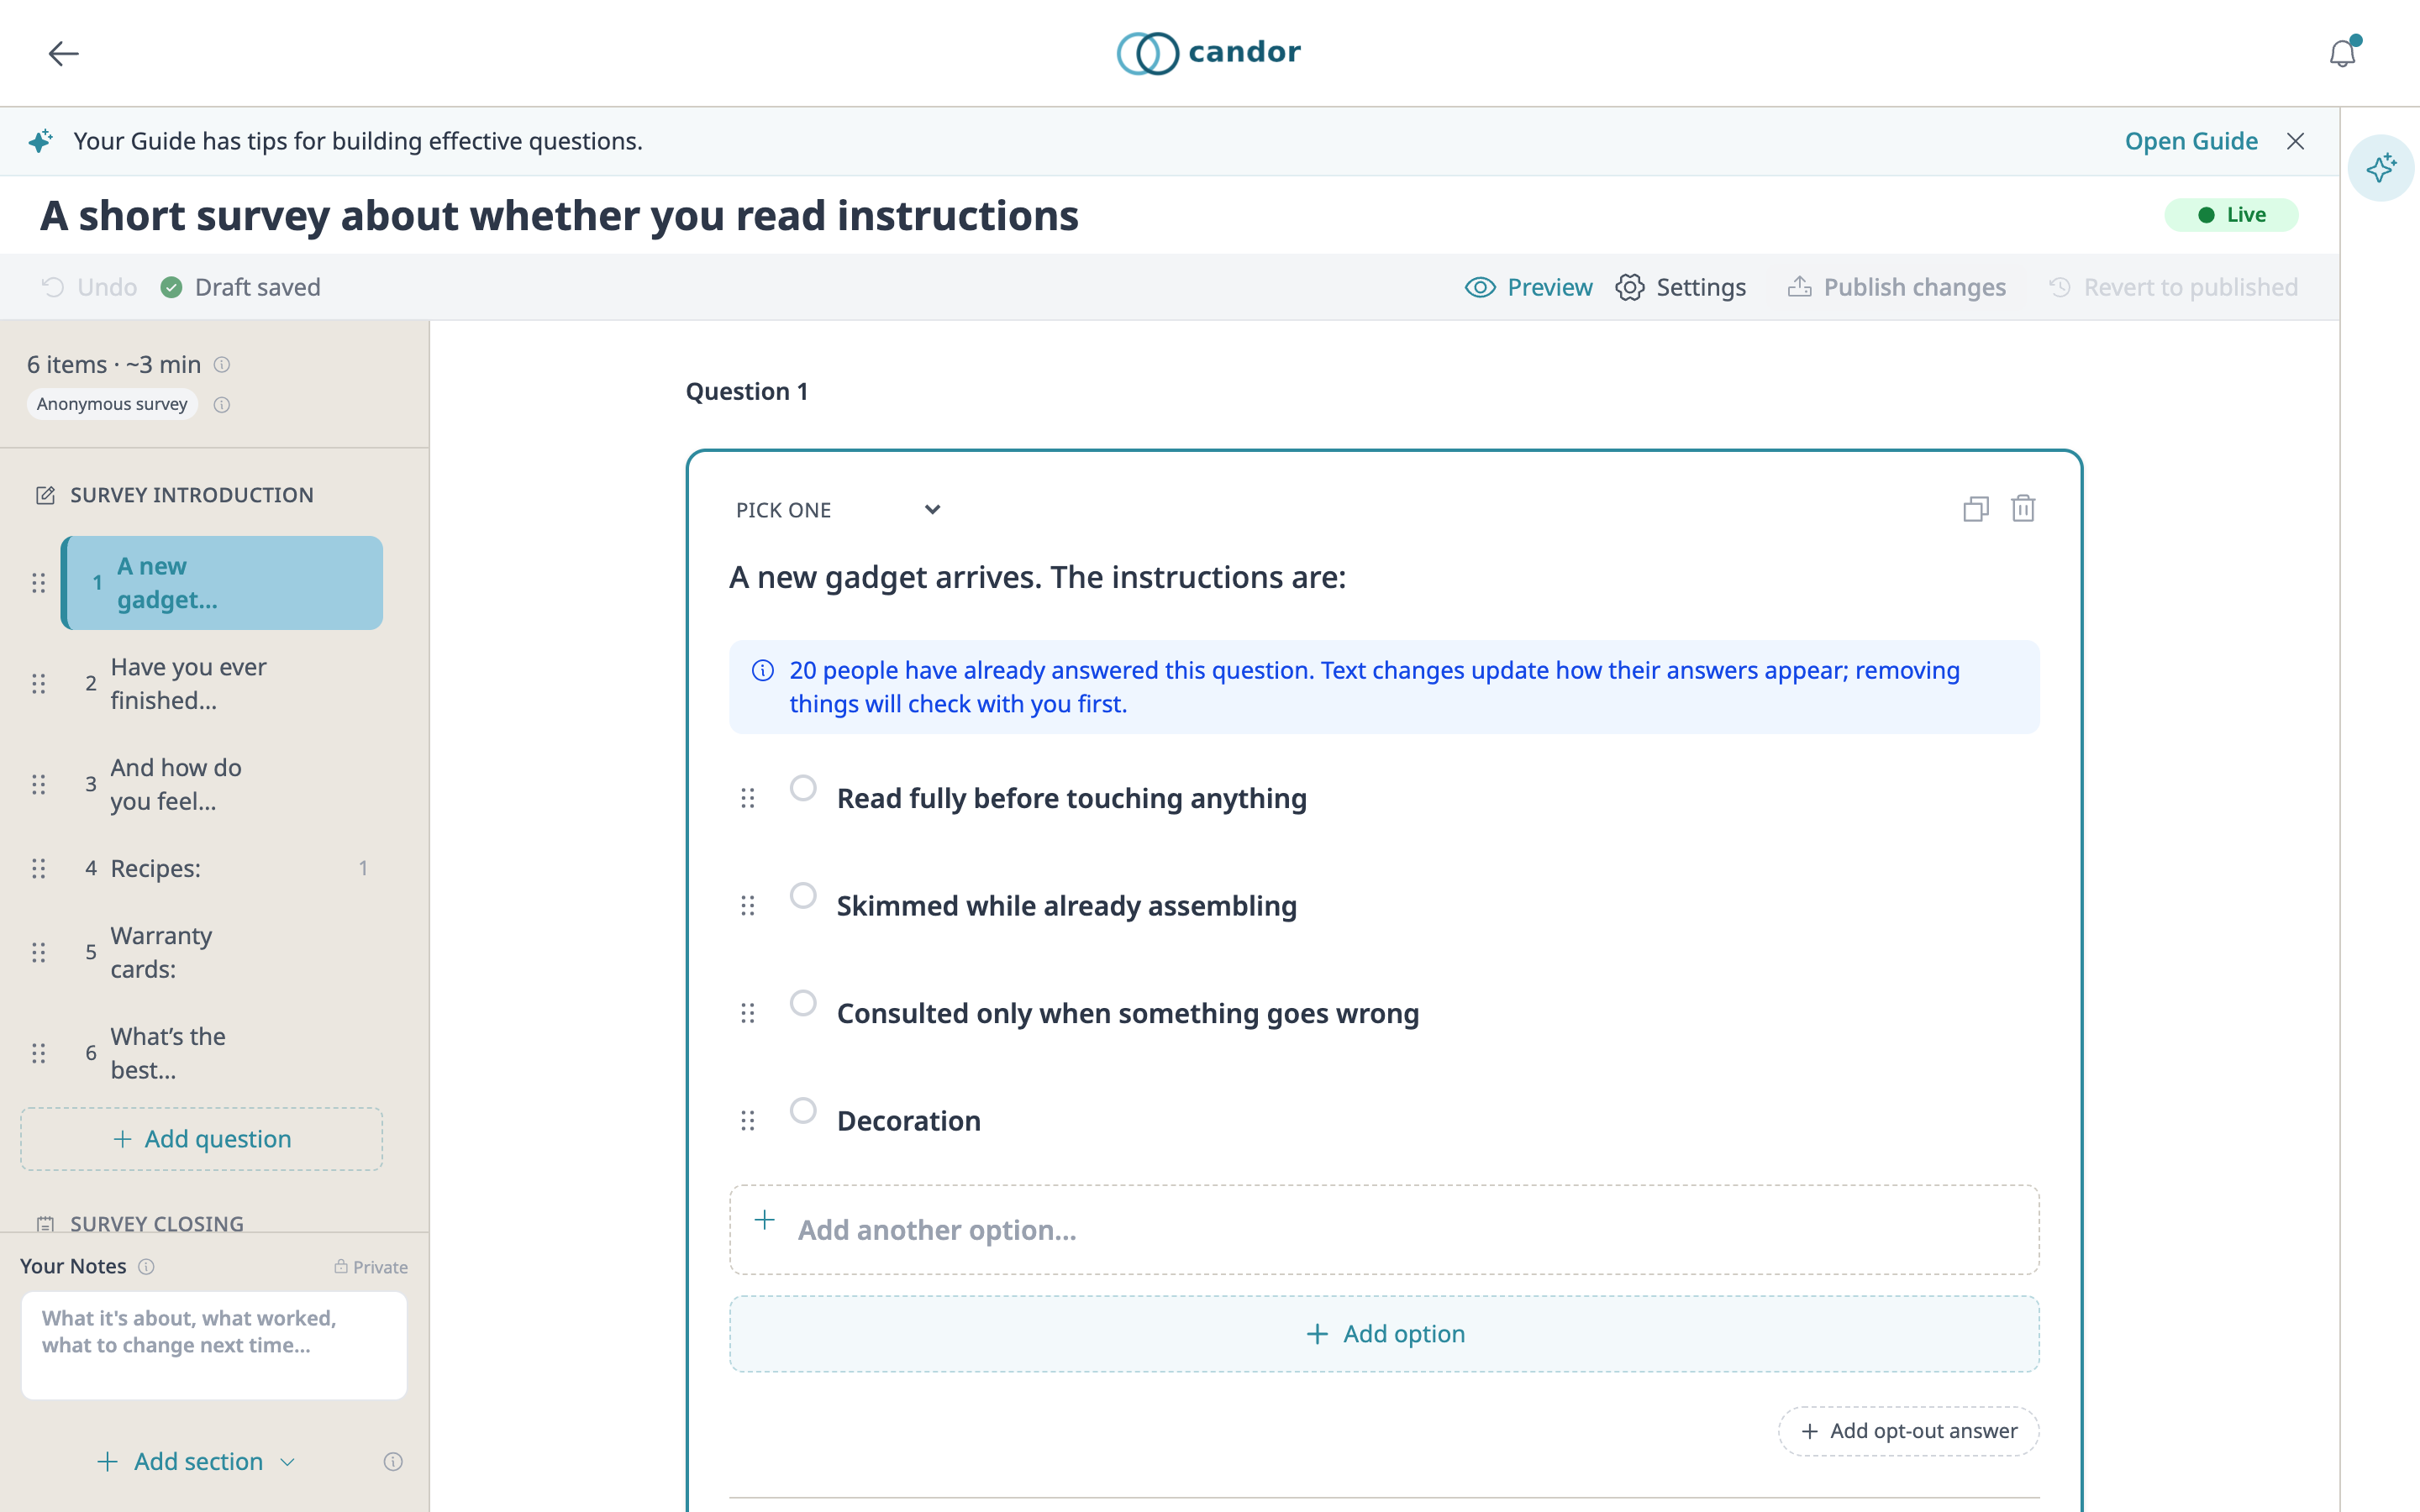
Task: Click the drag handle for question 2 in sidebar
Action: [38, 683]
